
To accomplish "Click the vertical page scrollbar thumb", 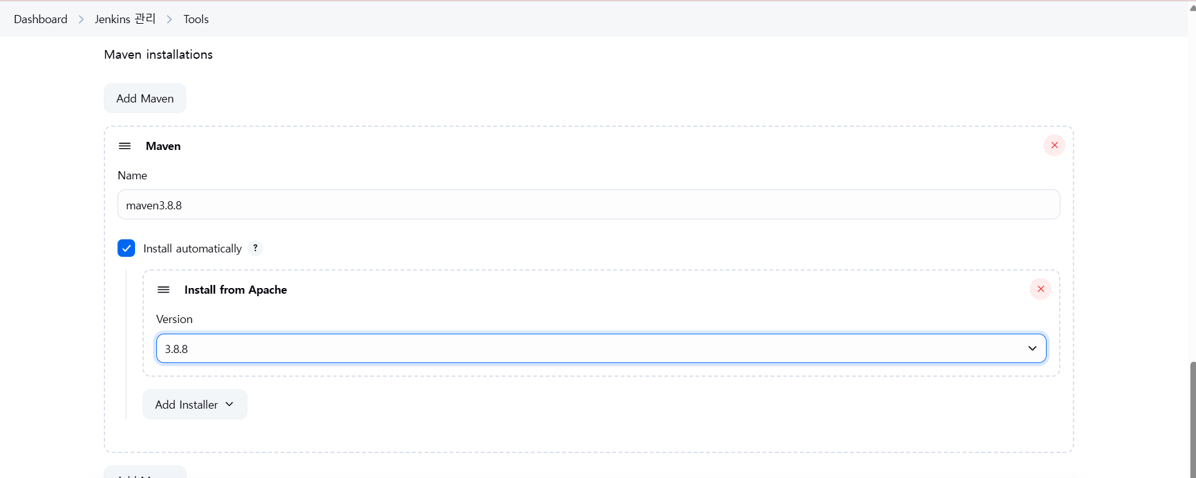I will (x=1193, y=420).
